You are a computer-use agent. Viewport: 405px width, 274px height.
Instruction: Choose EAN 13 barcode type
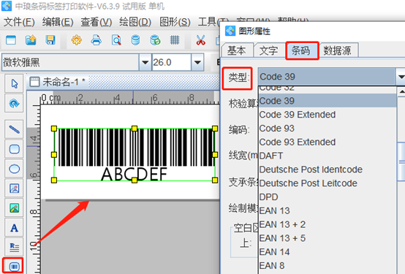328,210
